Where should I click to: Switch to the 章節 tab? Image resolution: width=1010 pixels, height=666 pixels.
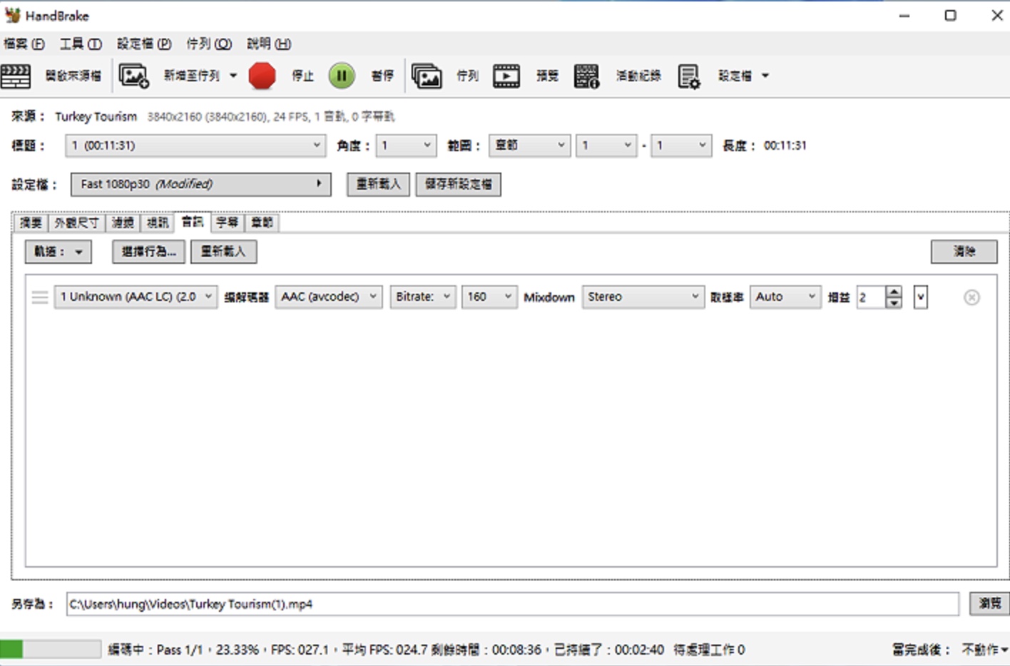pos(262,223)
